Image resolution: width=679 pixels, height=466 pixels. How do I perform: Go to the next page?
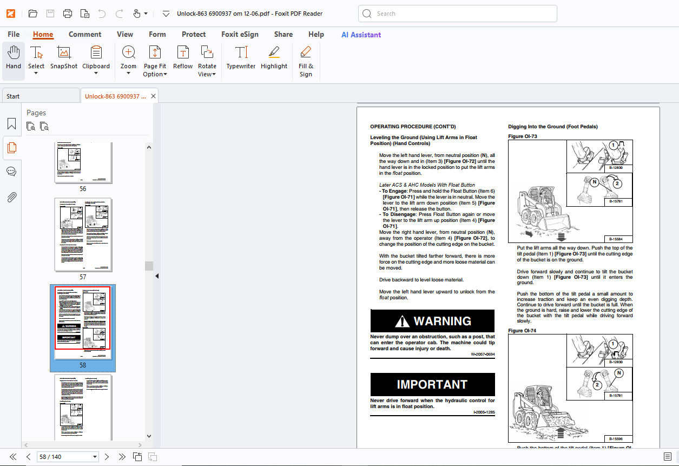107,457
